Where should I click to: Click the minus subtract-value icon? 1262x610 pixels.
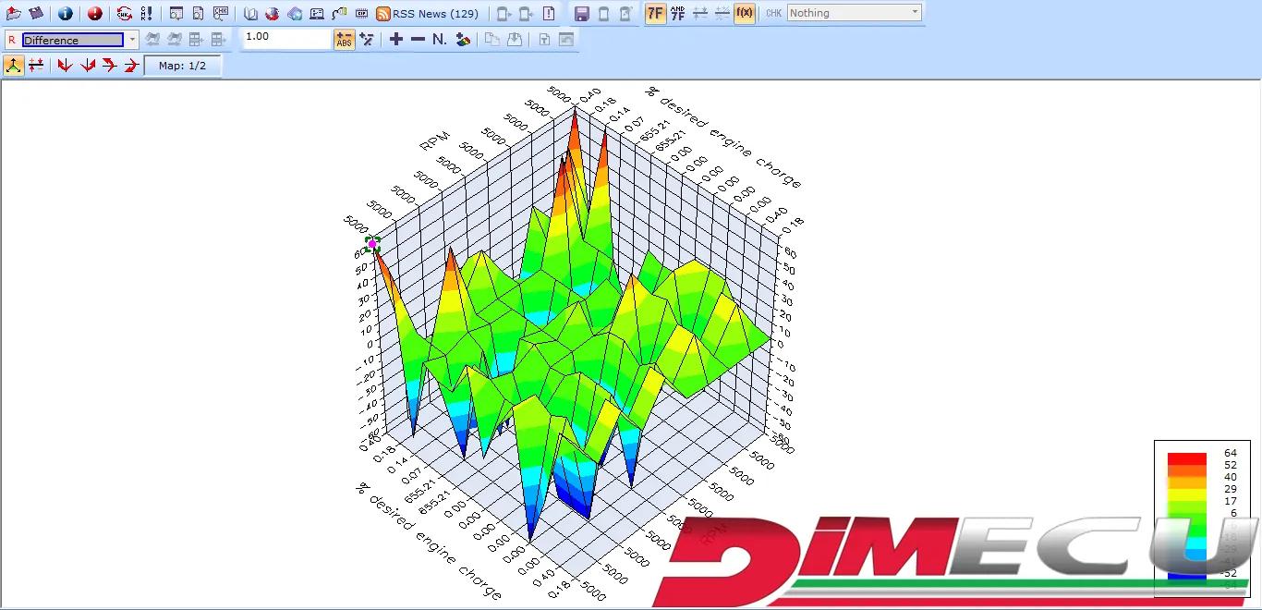(x=418, y=39)
